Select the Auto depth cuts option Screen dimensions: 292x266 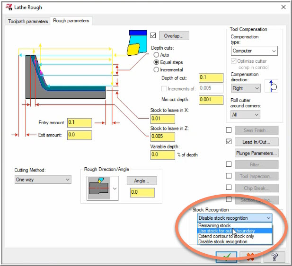coord(157,55)
